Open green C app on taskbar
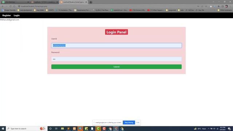Screen dimensions: 233x131 (x=98, y=128)
